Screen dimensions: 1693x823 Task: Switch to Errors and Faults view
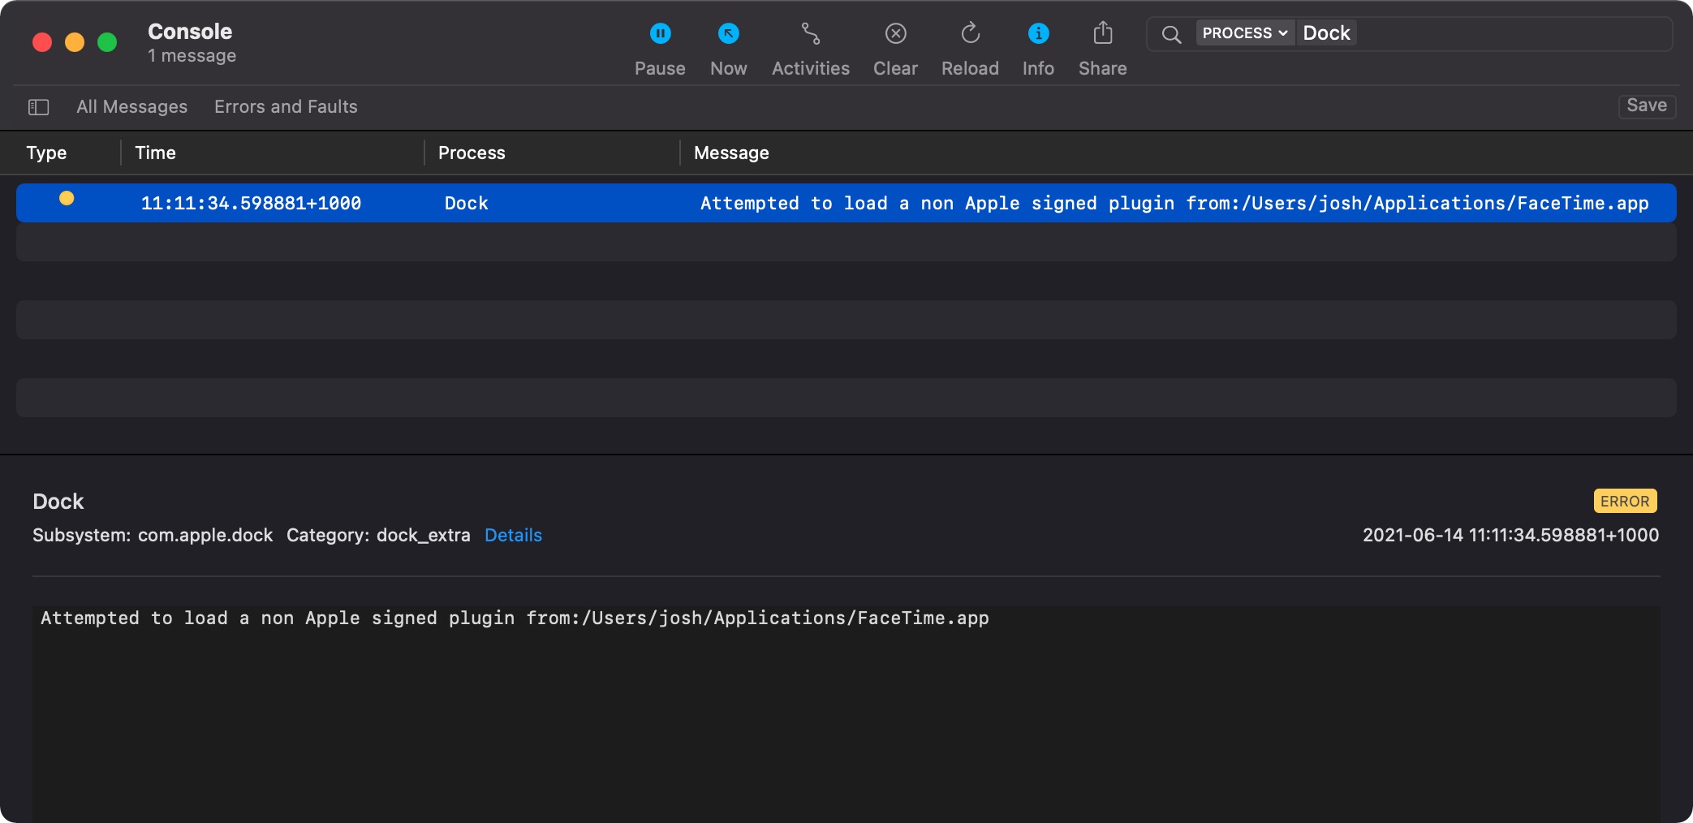pyautogui.click(x=285, y=106)
